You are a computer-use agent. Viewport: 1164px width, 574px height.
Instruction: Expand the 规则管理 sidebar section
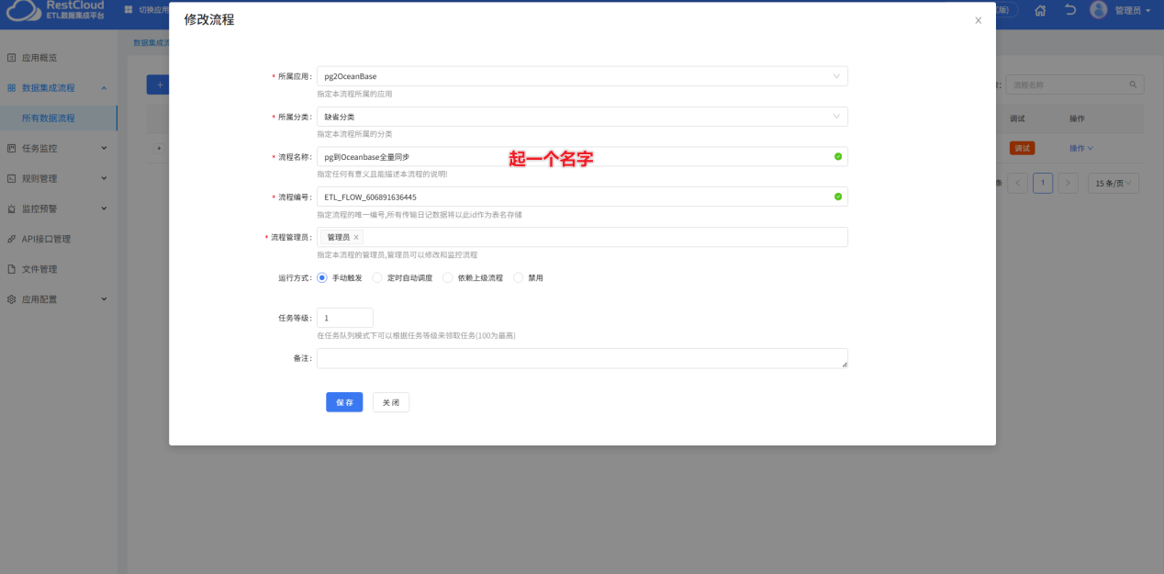(104, 178)
